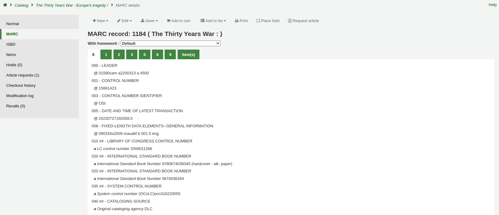View Checkout history in sidebar
Screen dimensions: 499x215
[21, 86]
